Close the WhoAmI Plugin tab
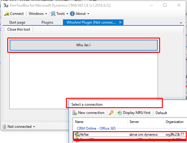This screenshot has width=187, height=143. point(120,22)
